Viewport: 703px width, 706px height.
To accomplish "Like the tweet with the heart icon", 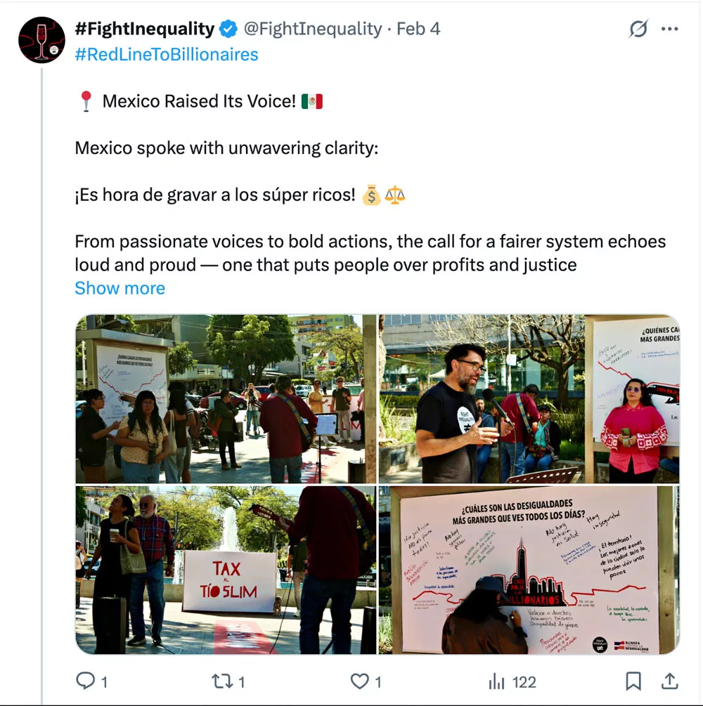I will coord(360,681).
